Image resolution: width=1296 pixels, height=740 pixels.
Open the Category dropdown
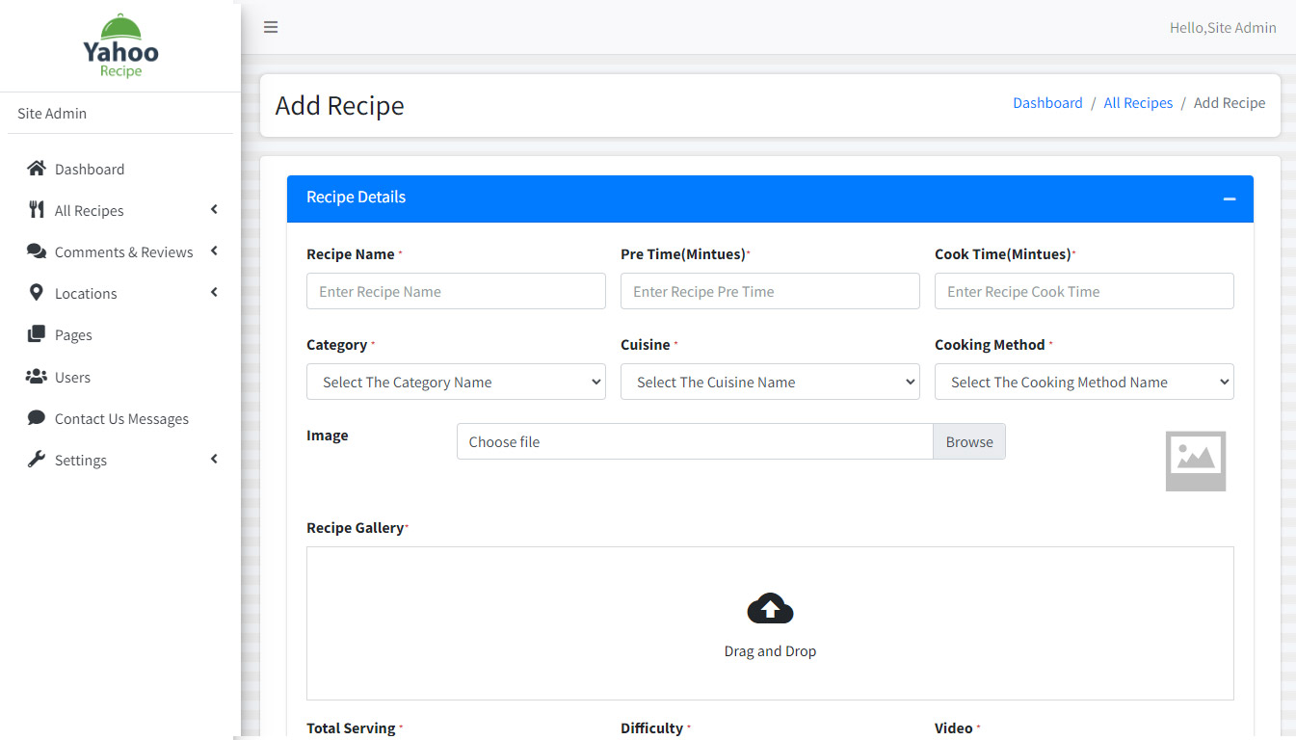pyautogui.click(x=456, y=382)
